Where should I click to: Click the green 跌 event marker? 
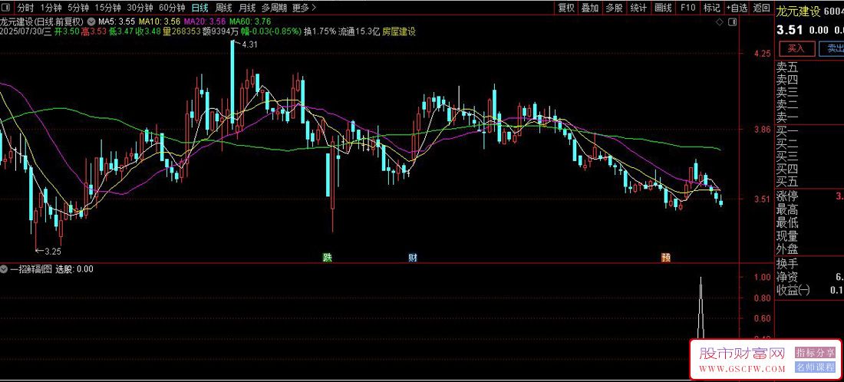point(327,257)
